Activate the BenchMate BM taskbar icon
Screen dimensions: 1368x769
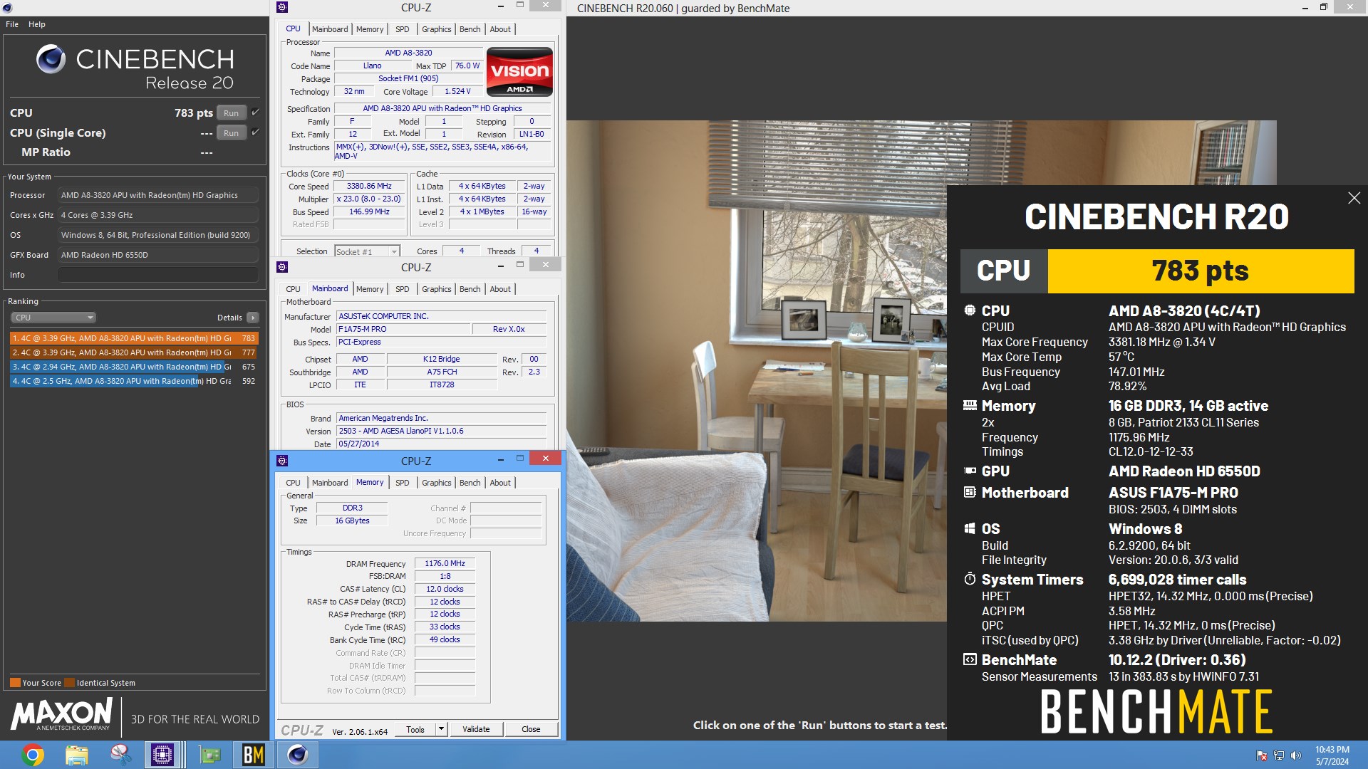(x=253, y=754)
